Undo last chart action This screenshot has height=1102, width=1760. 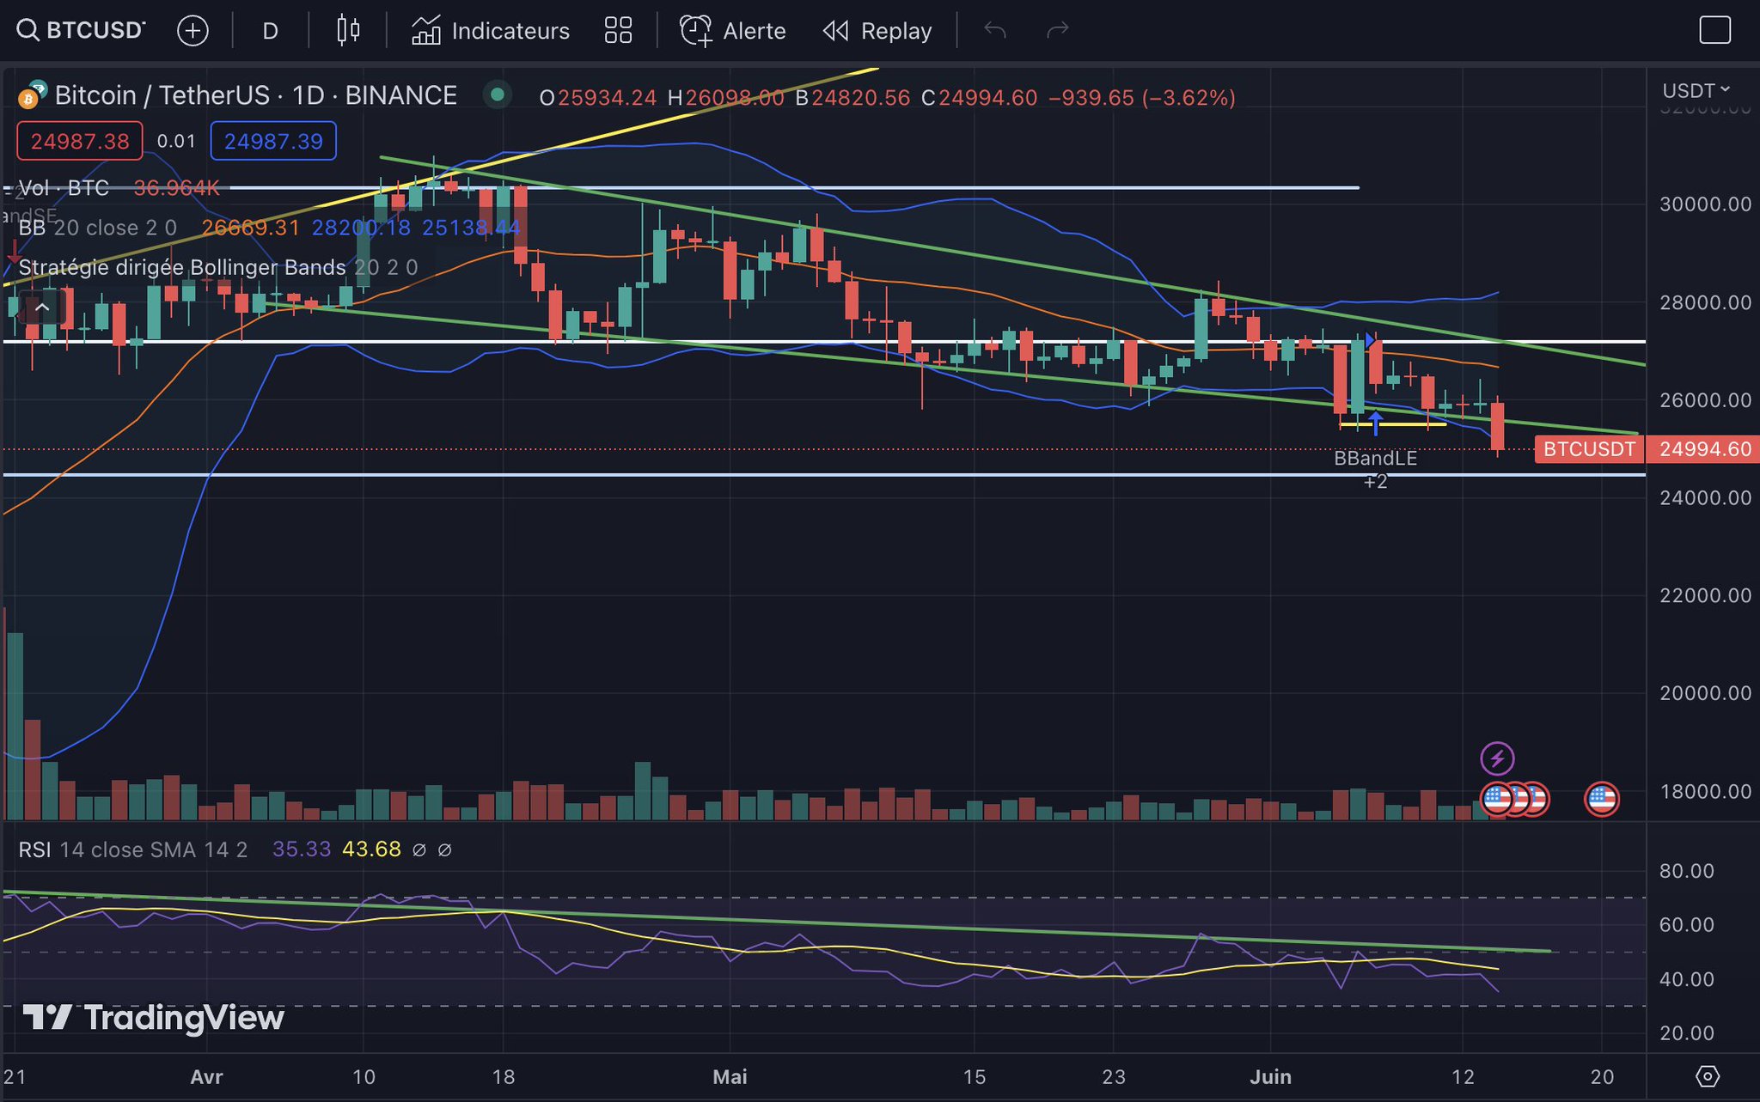995,31
